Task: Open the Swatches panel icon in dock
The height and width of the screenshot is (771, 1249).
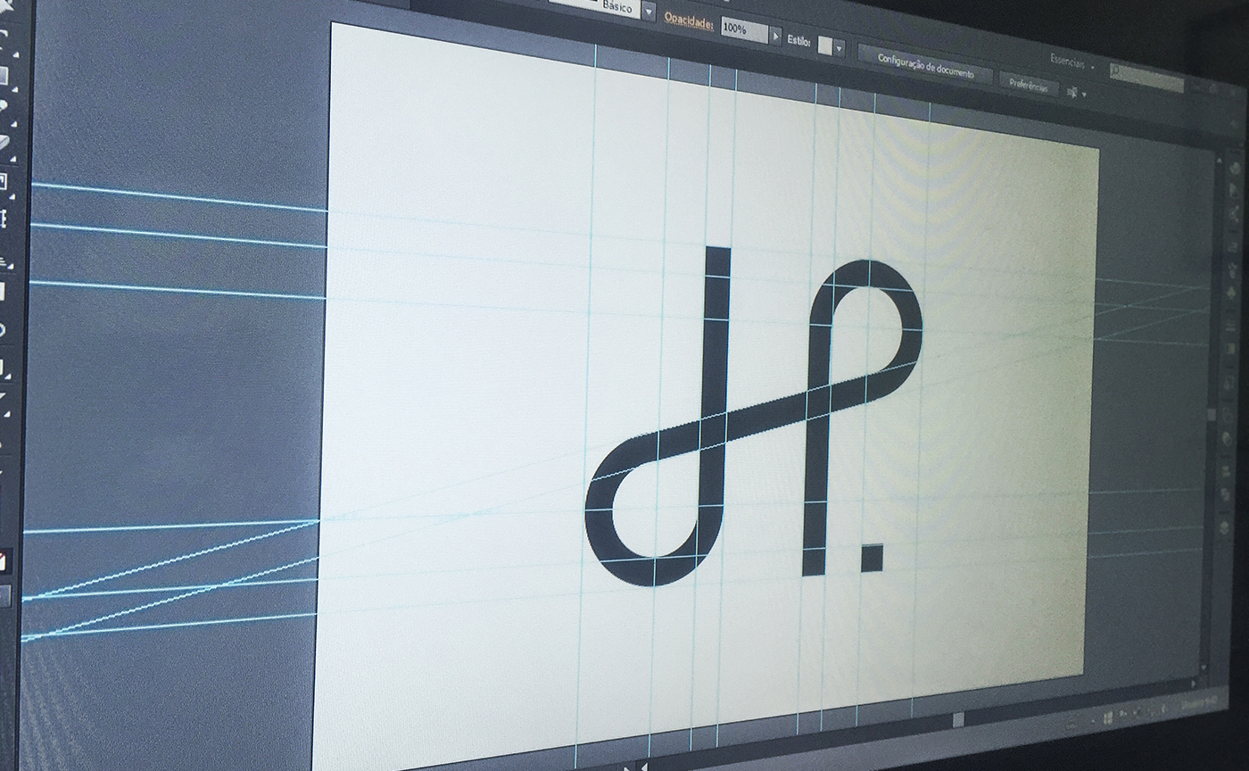Action: point(1232,246)
